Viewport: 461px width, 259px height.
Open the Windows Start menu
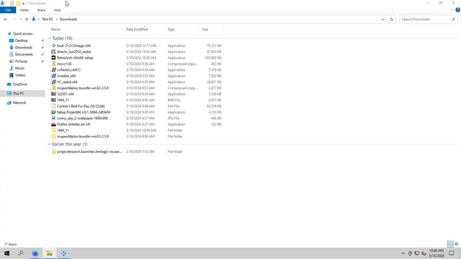point(7,253)
